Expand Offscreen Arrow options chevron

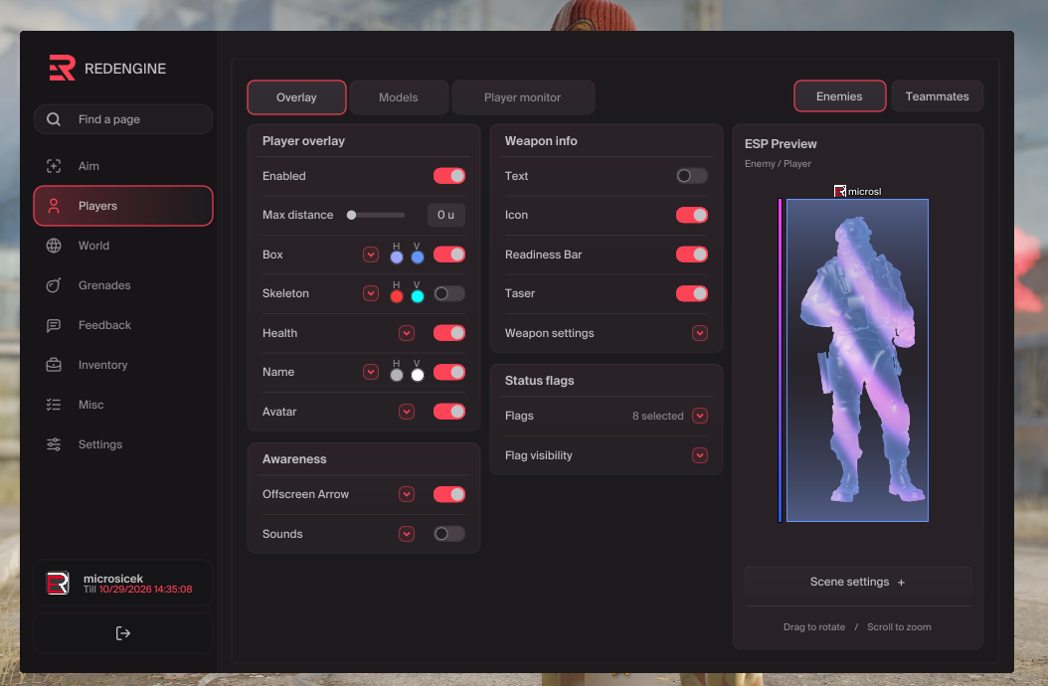point(407,494)
